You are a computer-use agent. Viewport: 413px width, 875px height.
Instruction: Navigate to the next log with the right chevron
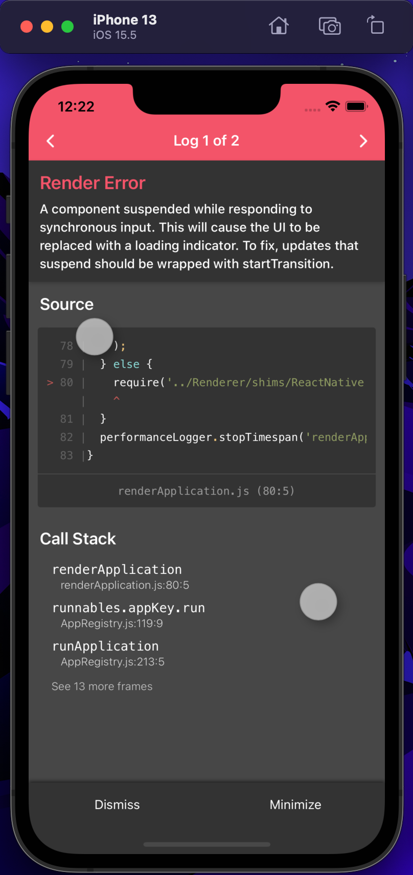[x=363, y=141]
